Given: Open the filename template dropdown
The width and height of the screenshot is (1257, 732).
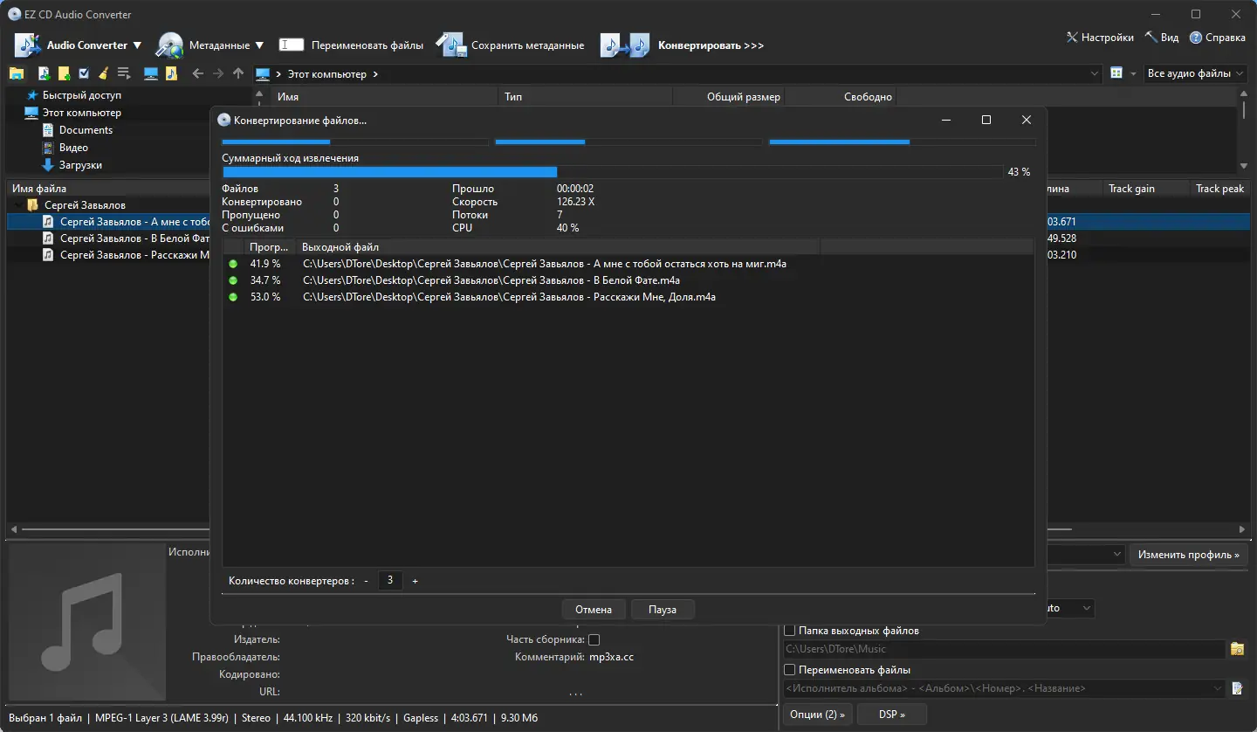Looking at the screenshot, I should point(1219,688).
